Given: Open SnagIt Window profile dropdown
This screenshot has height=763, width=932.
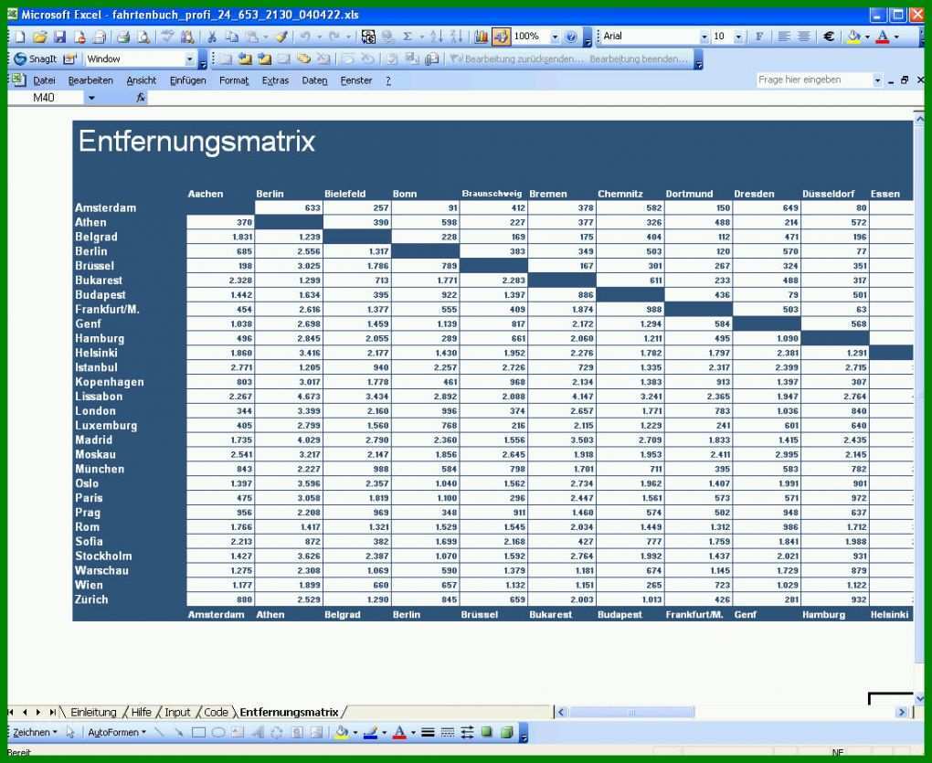Looking at the screenshot, I should pyautogui.click(x=190, y=58).
